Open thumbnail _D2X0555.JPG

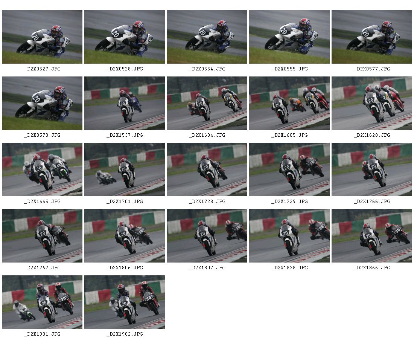[289, 37]
